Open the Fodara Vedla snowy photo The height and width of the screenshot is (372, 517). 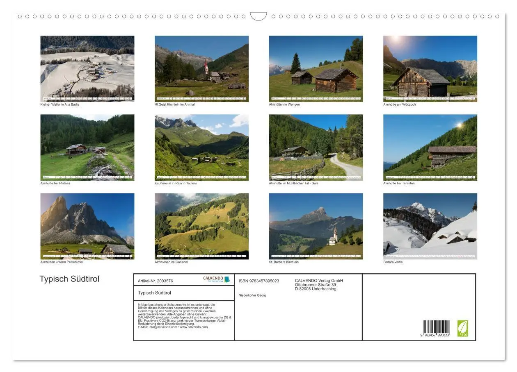coord(430,226)
